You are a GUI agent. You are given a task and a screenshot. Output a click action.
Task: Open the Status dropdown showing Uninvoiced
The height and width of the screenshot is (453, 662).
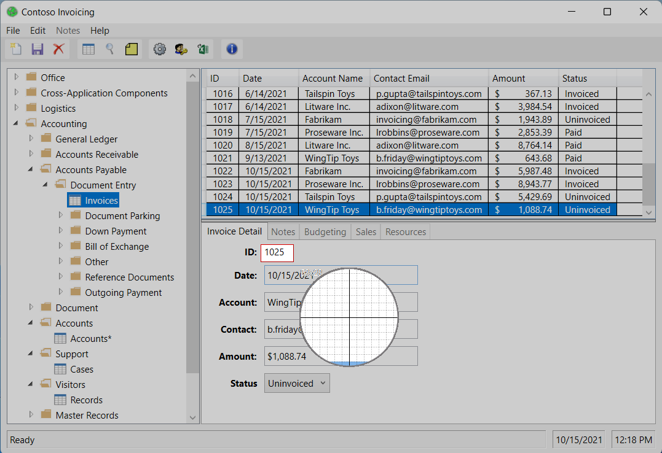(297, 382)
